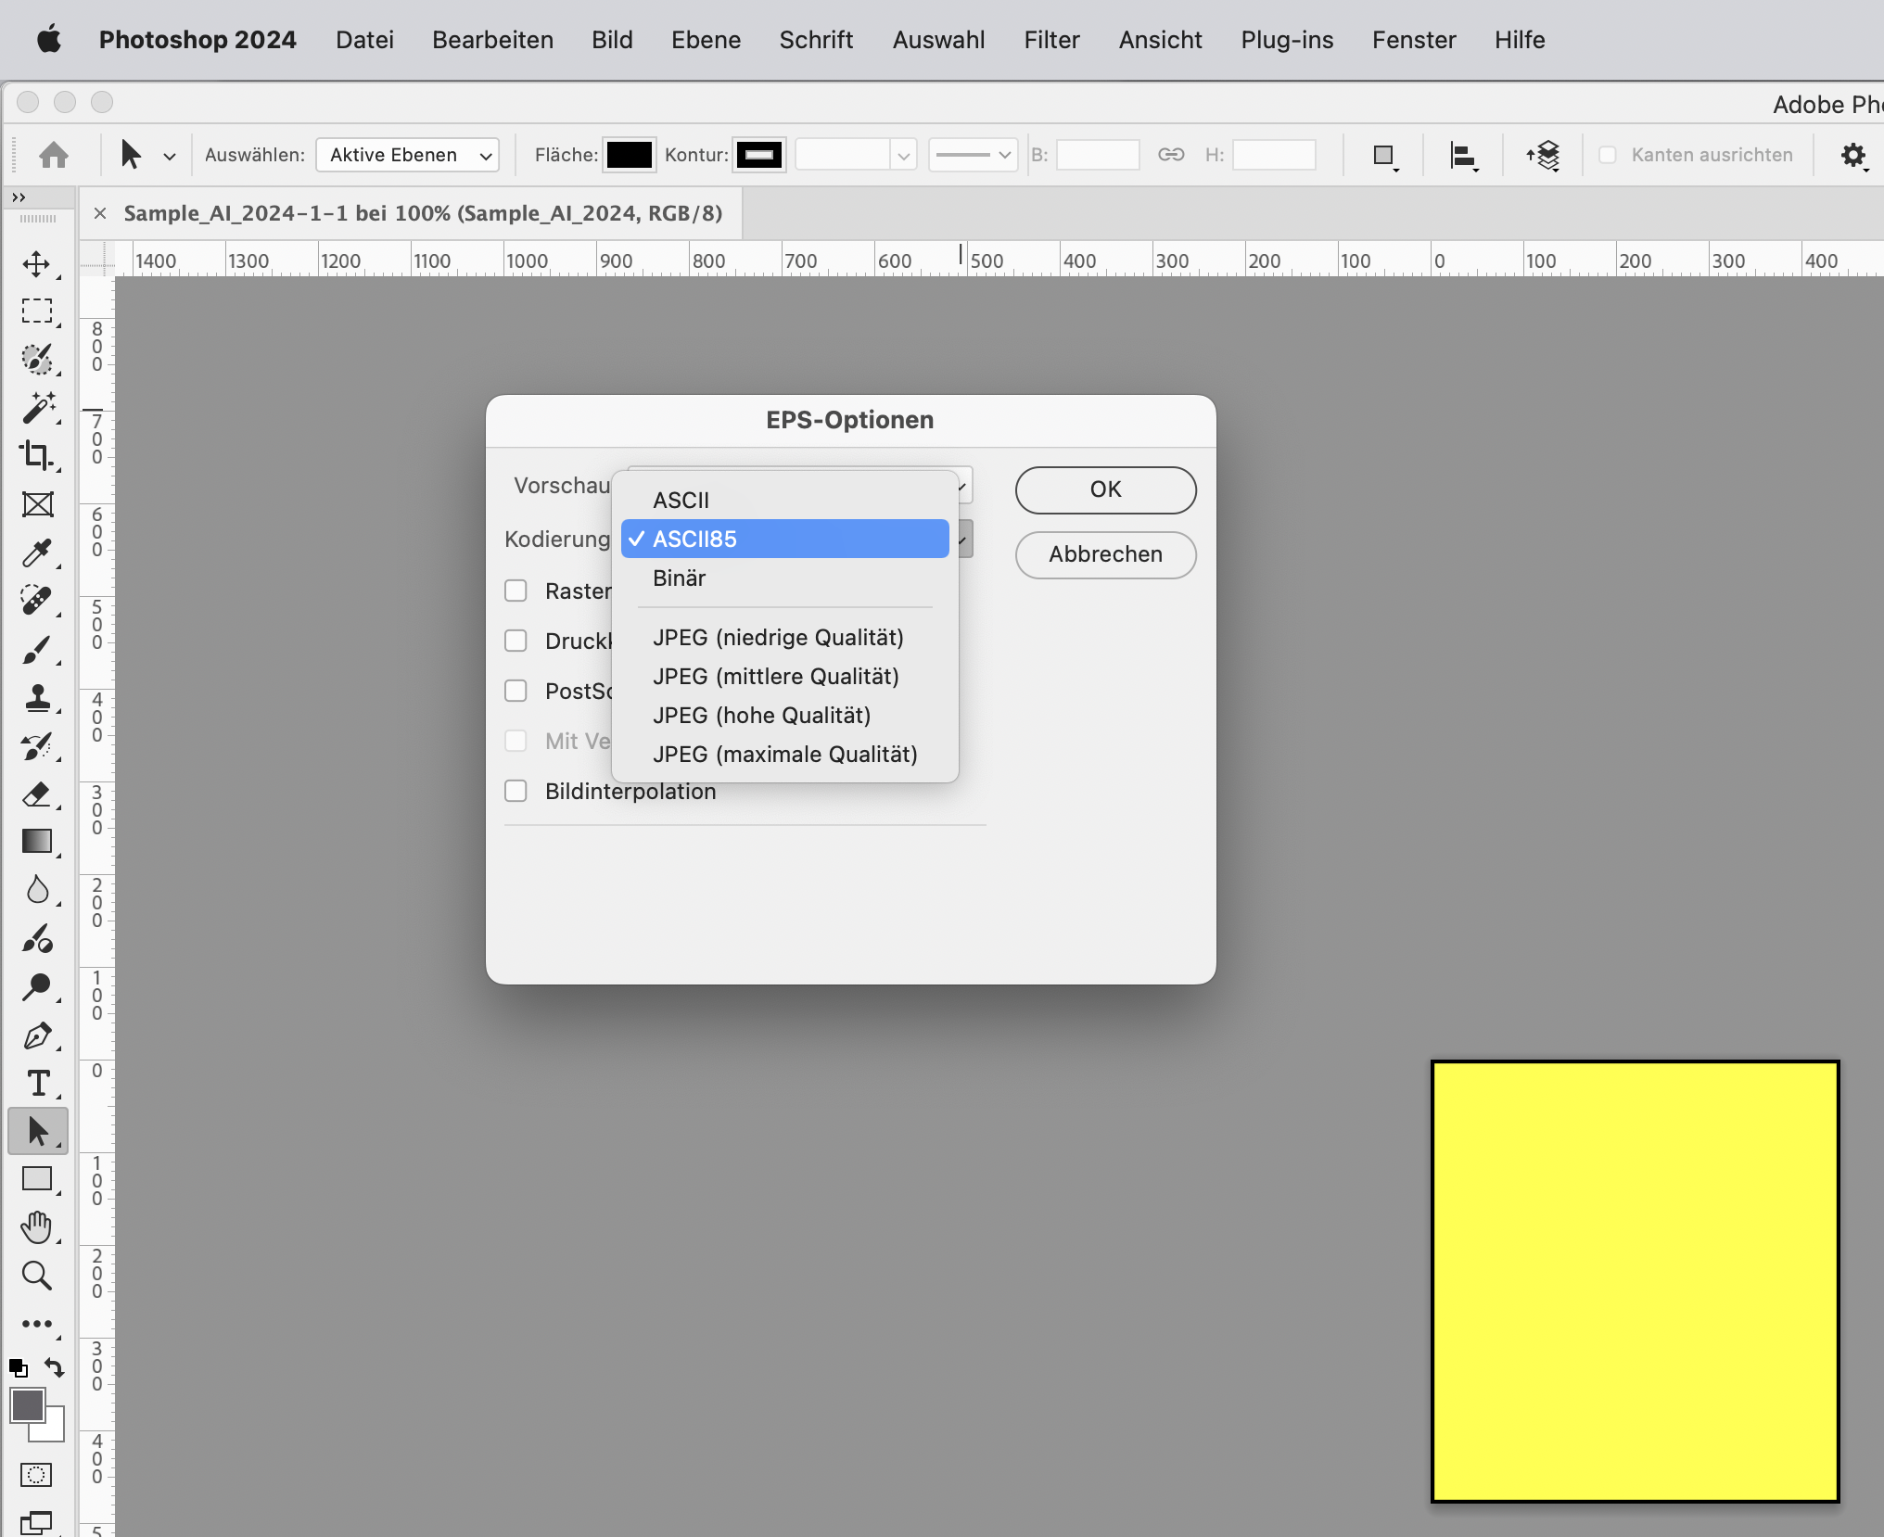
Task: Choose the Clone Stamp tool
Action: click(x=37, y=698)
